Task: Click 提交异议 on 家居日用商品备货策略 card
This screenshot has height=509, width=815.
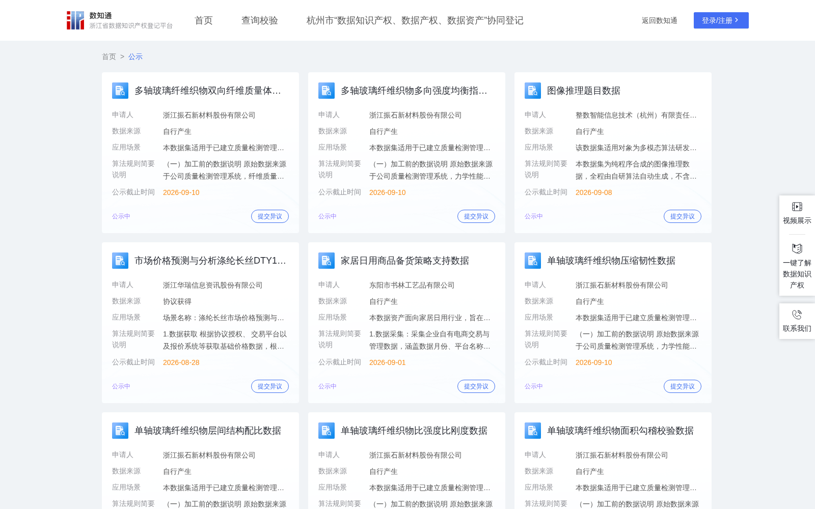Action: (476, 386)
